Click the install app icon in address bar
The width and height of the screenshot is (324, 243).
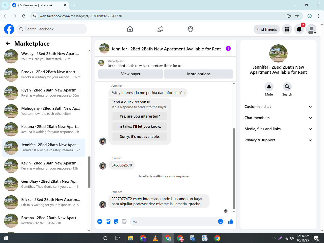tap(289, 16)
